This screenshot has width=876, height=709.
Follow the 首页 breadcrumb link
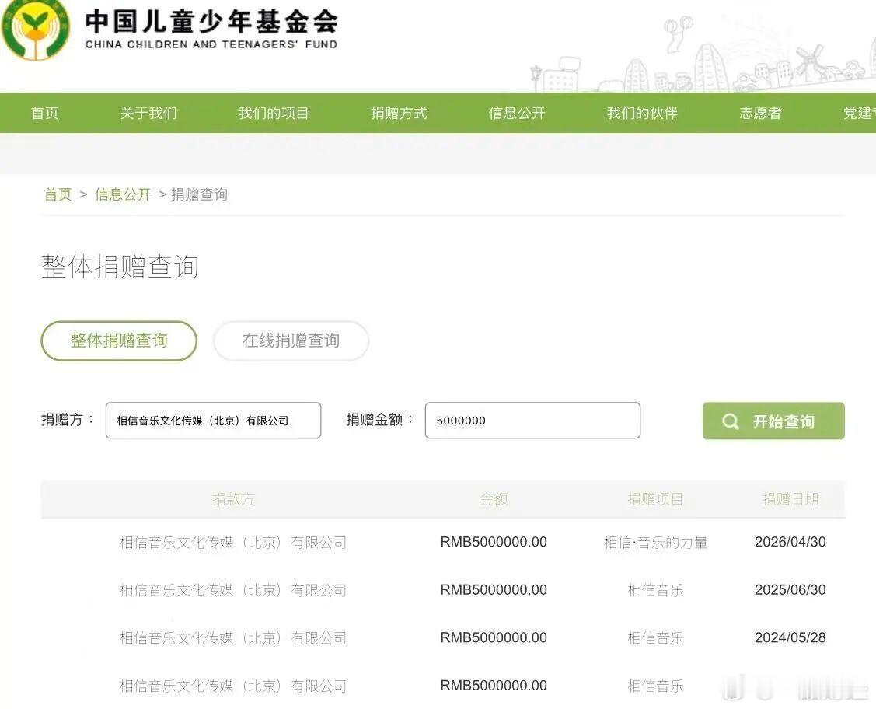pos(58,194)
